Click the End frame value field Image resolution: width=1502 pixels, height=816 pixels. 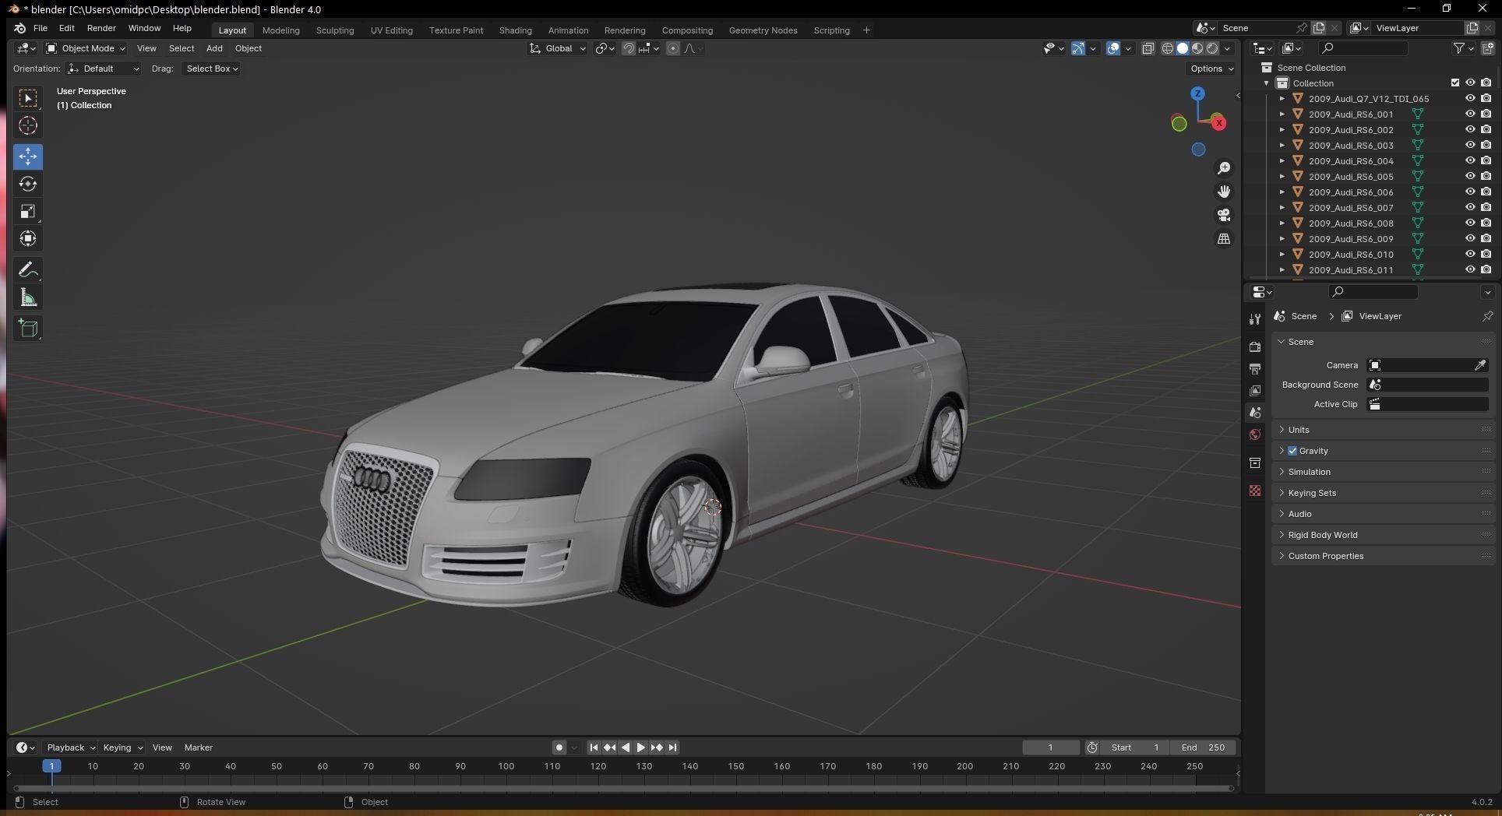tap(1203, 747)
